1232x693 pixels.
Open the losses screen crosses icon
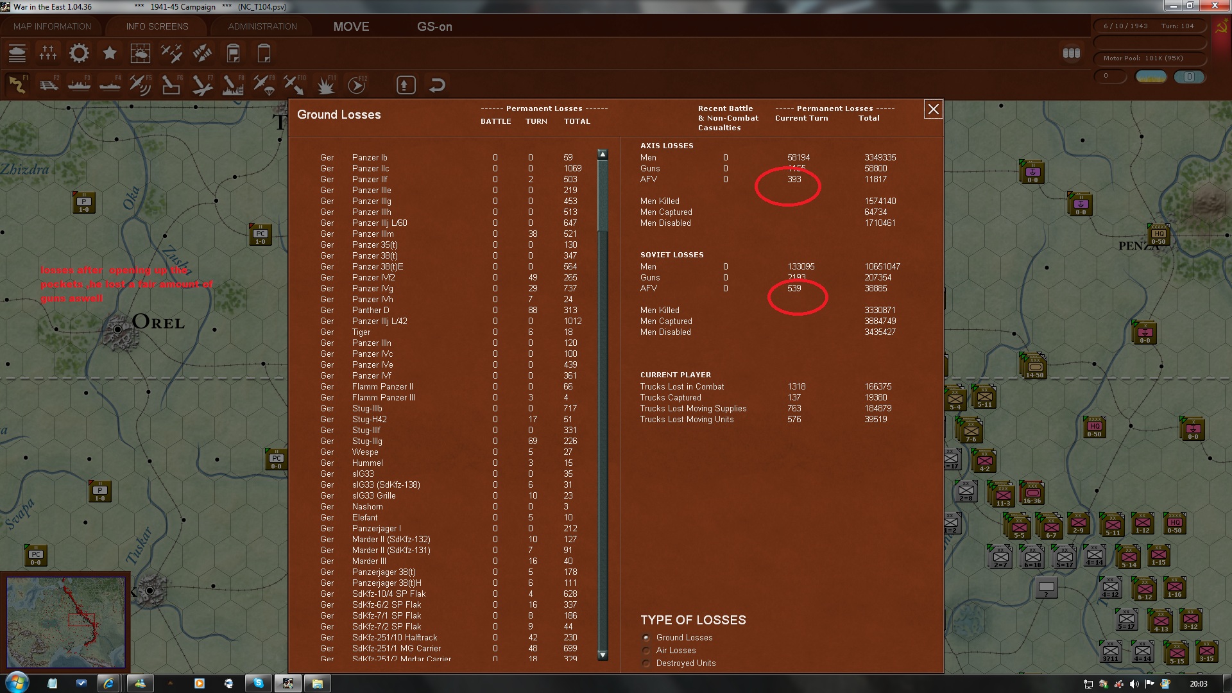[x=48, y=53]
